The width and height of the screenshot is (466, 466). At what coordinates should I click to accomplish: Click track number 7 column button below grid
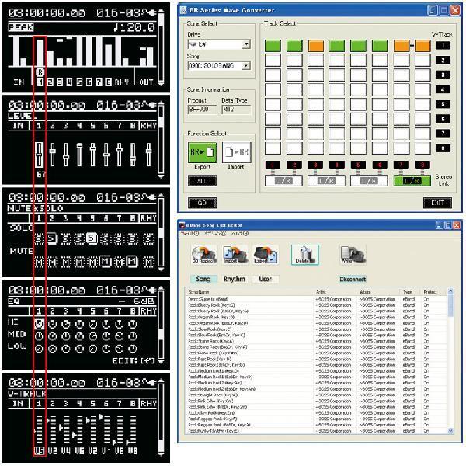[401, 165]
